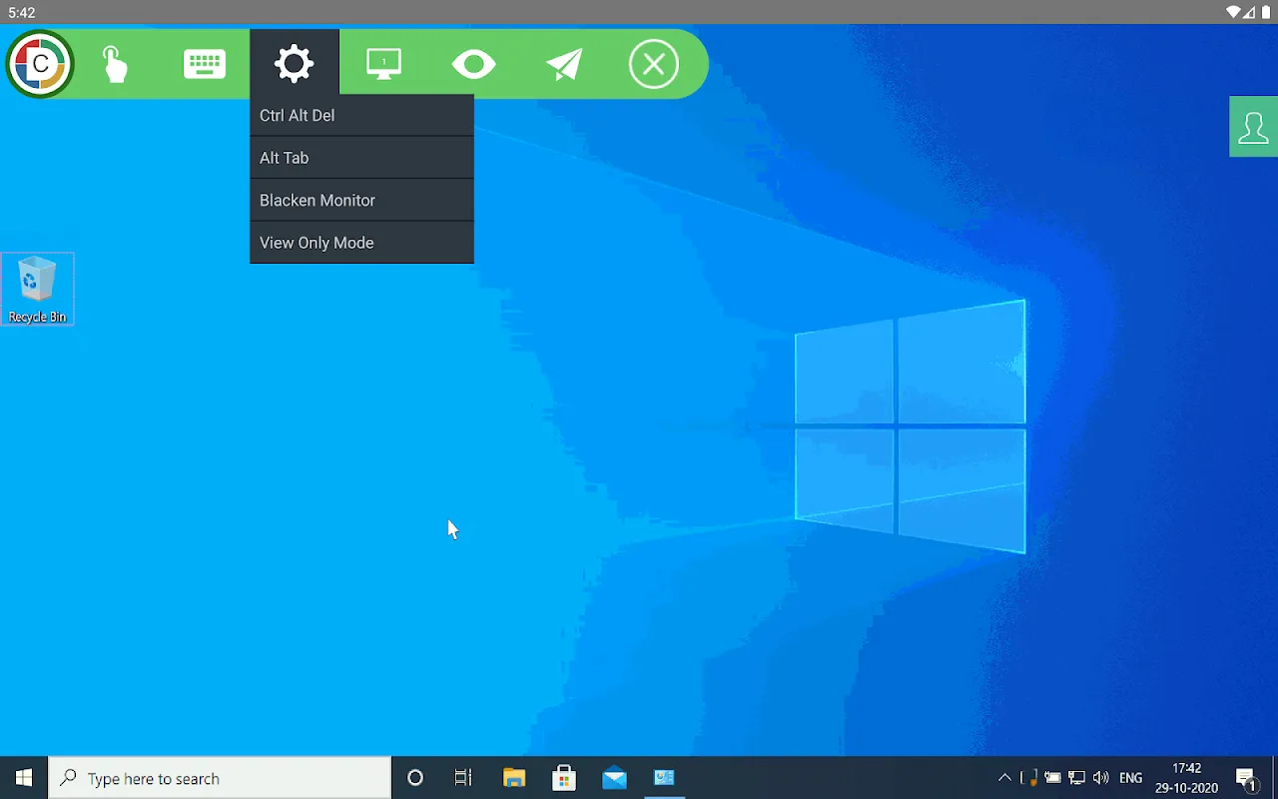Viewport: 1278px width, 799px height.
Task: Select the Recycle Bin desktop icon
Action: [x=38, y=289]
